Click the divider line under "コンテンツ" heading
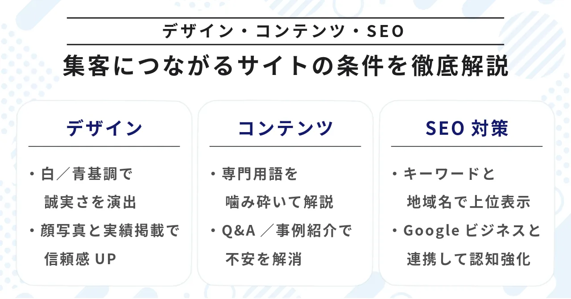This screenshot has width=571, height=299. click(x=285, y=146)
